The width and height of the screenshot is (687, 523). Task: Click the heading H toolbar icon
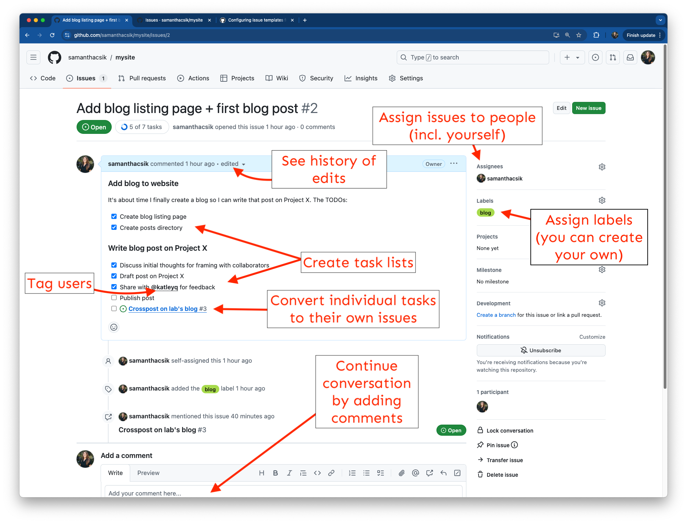tap(262, 473)
